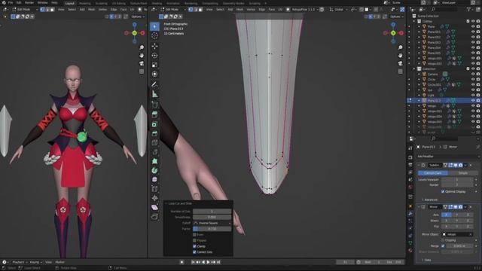Screen dimensions: 482x271
Task: Select the Transform tool
Action: coord(154,74)
